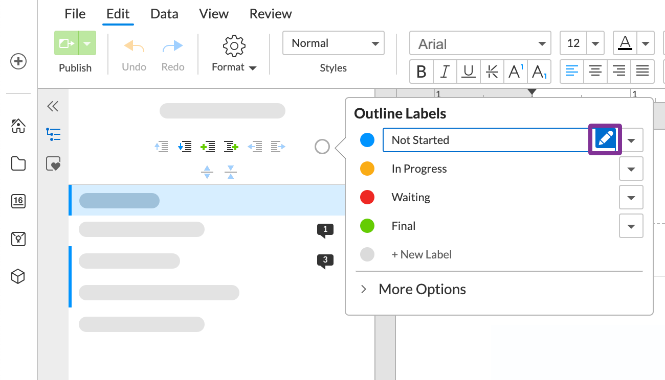Open the Format settings gear
Viewport: 665px width, 380px height.
(x=233, y=45)
